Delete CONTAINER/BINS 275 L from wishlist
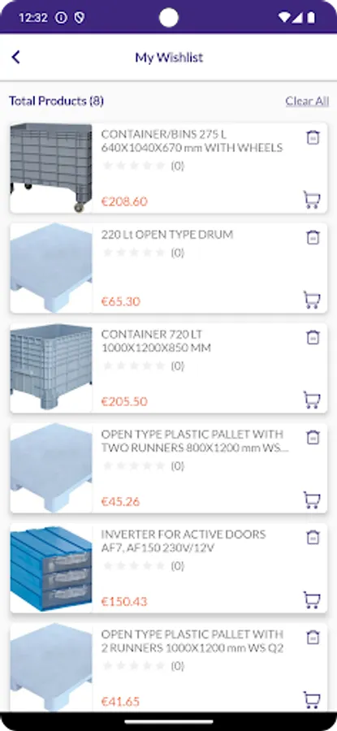 click(313, 137)
